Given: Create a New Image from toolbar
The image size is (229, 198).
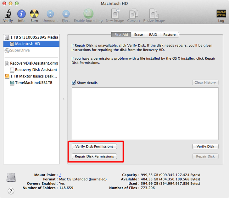Looking at the screenshot, I should 115,13.
